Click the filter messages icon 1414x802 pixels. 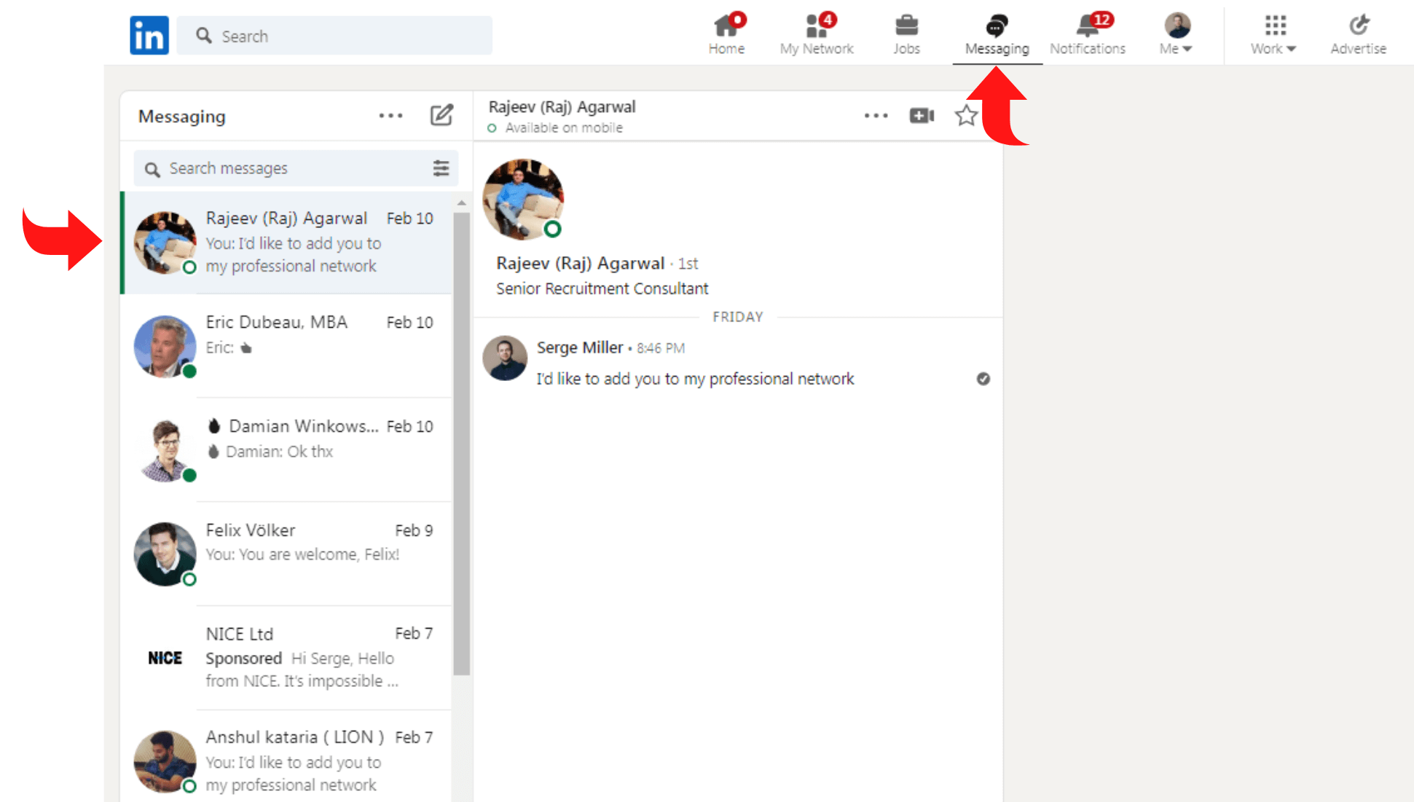click(441, 168)
